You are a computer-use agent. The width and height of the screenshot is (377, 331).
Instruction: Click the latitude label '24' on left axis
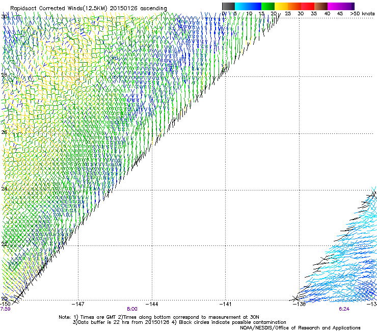[4, 189]
